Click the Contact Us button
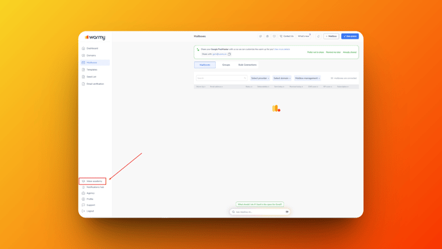 click(x=287, y=36)
